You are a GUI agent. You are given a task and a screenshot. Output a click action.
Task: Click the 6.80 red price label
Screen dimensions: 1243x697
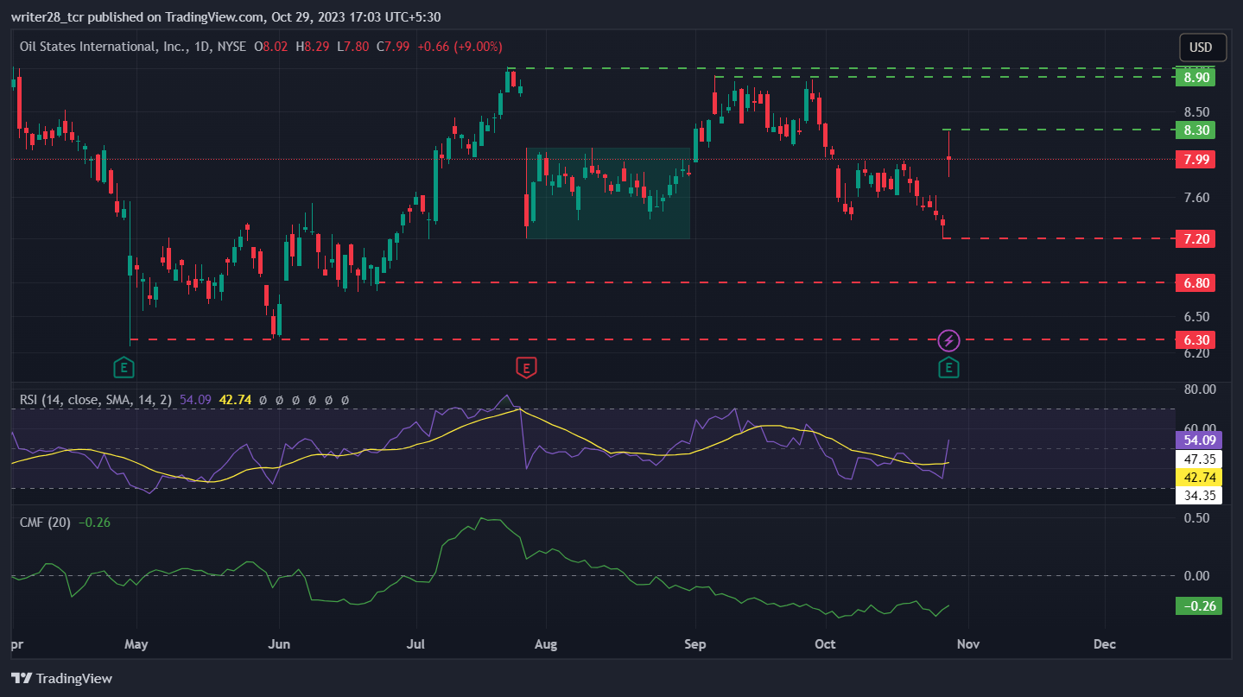click(1195, 282)
